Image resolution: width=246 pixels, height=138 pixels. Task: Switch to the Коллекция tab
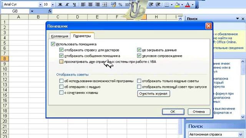pos(60,36)
